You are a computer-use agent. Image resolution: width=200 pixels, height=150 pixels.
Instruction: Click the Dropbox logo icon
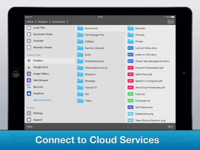29,60
